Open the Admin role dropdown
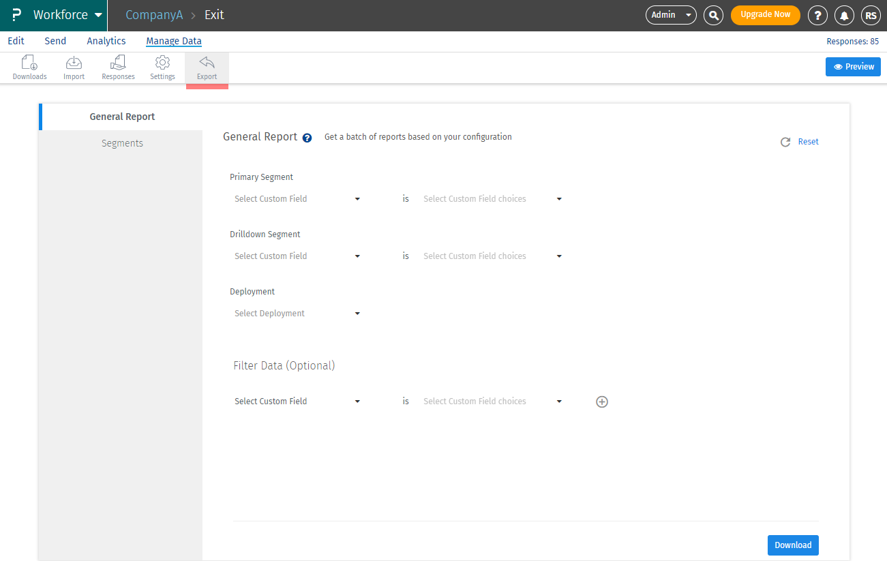The width and height of the screenshot is (887, 561). pyautogui.click(x=671, y=15)
